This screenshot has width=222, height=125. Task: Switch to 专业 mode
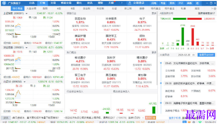tap(163, 3)
